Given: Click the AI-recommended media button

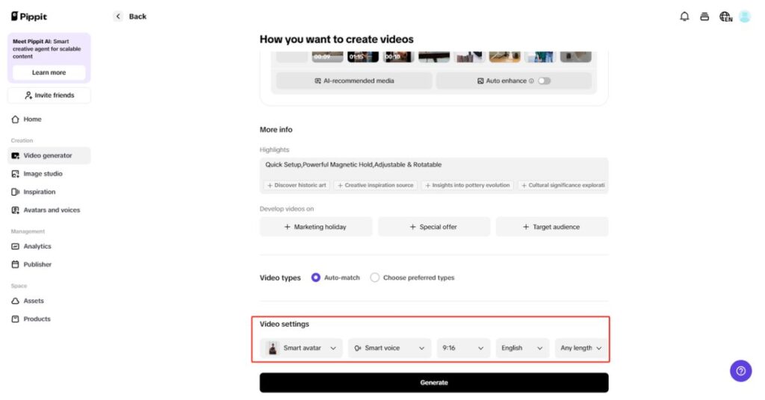Looking at the screenshot, I should click(x=354, y=81).
